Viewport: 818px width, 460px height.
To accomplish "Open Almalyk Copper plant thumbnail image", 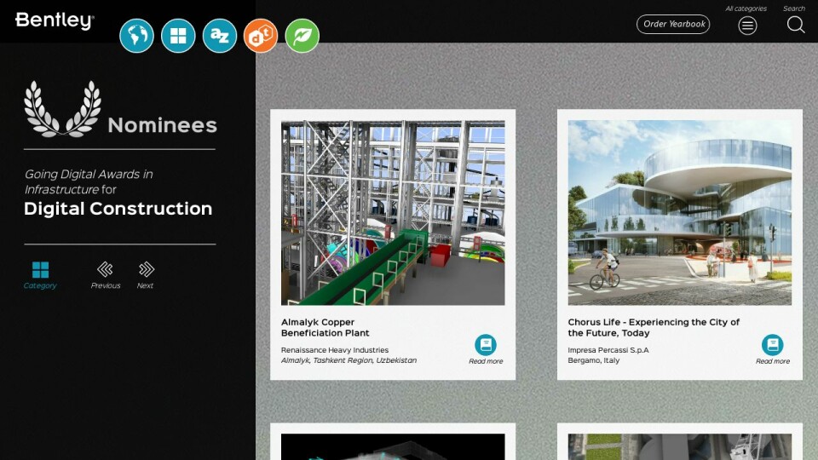I will [x=393, y=213].
